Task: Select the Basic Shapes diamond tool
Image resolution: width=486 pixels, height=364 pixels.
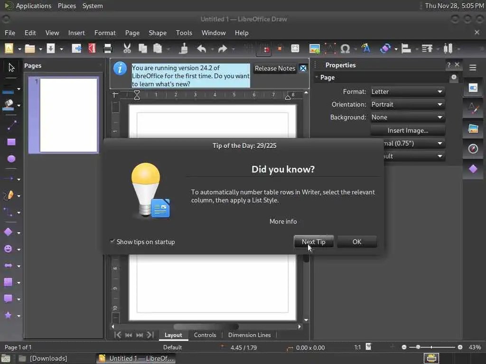Action: point(9,232)
